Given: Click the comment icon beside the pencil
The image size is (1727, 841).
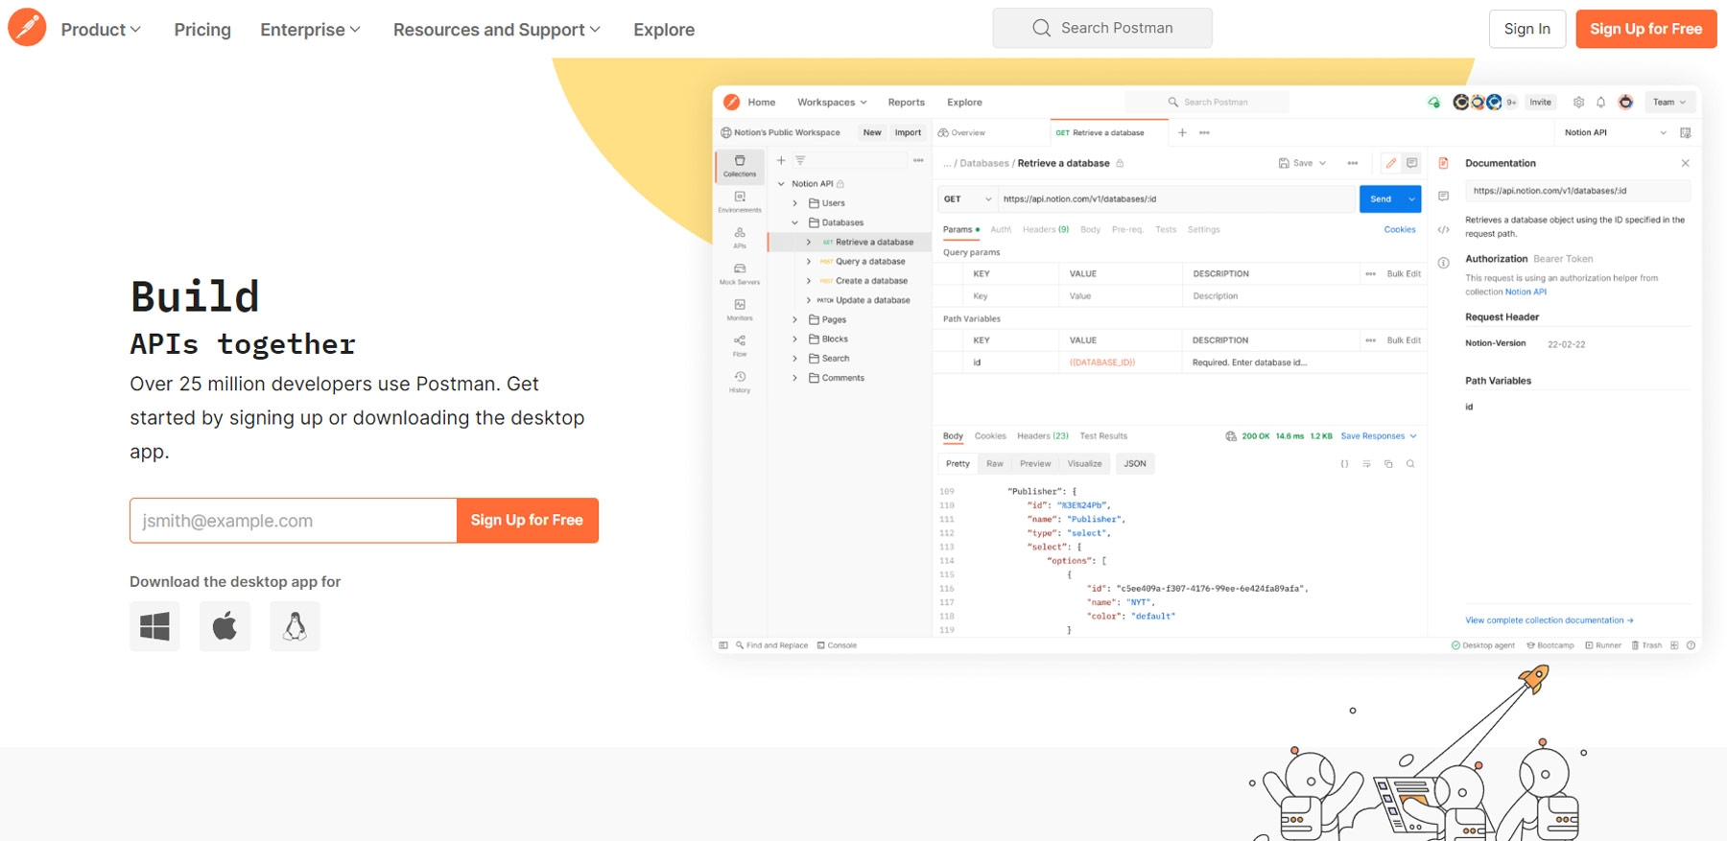Looking at the screenshot, I should [x=1411, y=163].
